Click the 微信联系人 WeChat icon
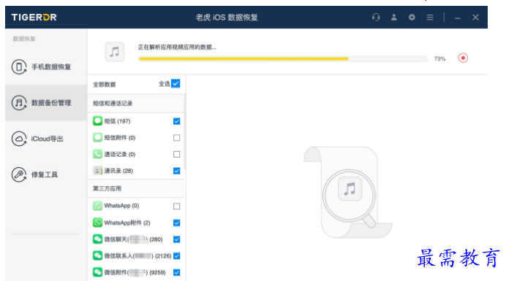The image size is (506, 281). 97,255
